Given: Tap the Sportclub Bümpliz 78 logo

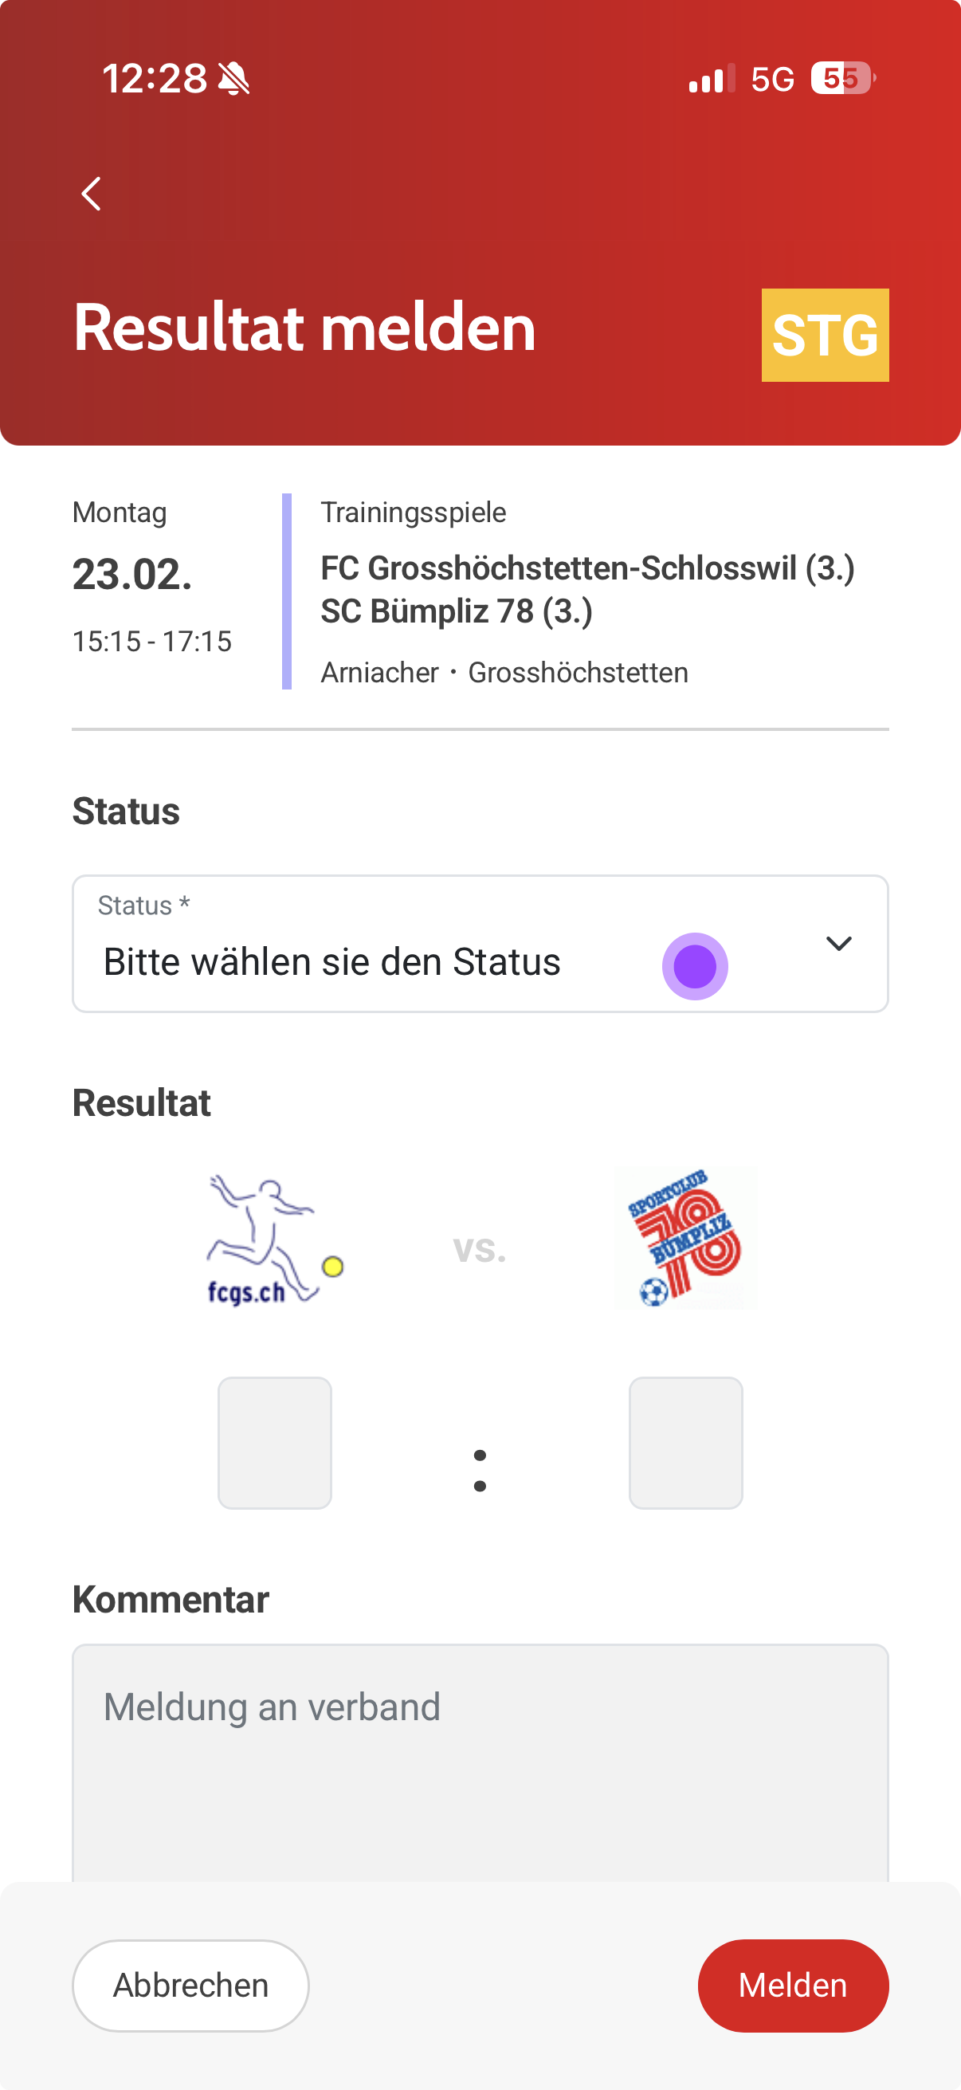Looking at the screenshot, I should (685, 1238).
